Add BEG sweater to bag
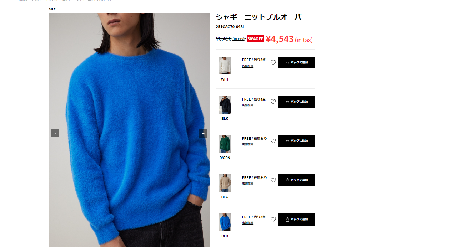The image size is (457, 247). (x=297, y=180)
